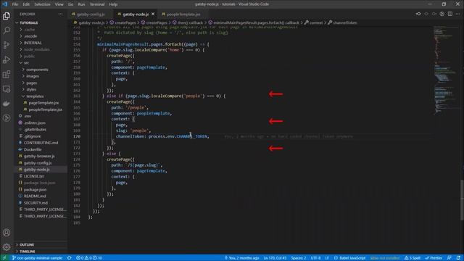This screenshot has height=261, width=464.
Task: Click the notifications bell in status bar
Action: [458, 258]
